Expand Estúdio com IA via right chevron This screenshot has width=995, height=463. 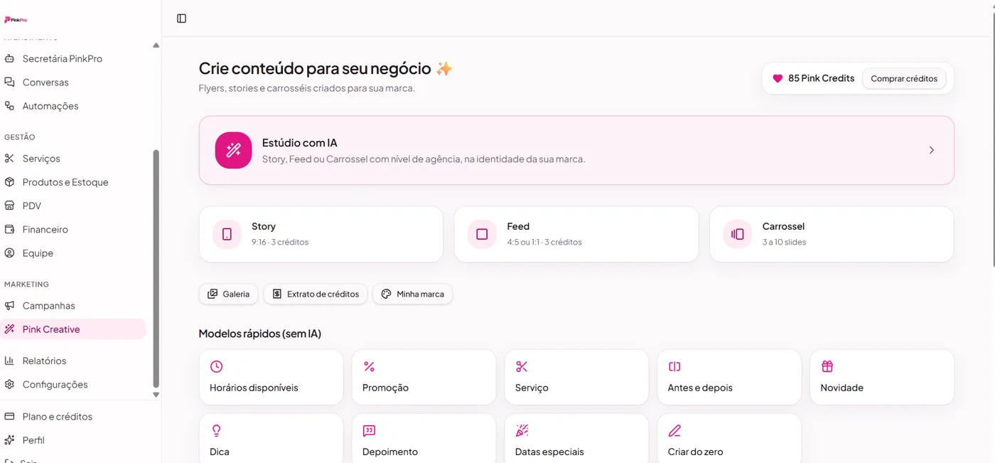(x=931, y=150)
